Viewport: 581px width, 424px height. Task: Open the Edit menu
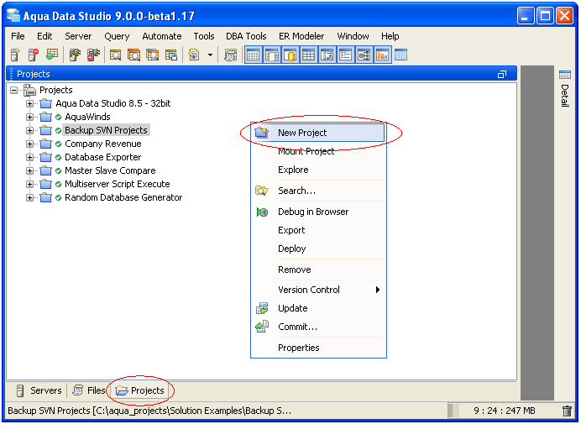pos(44,36)
